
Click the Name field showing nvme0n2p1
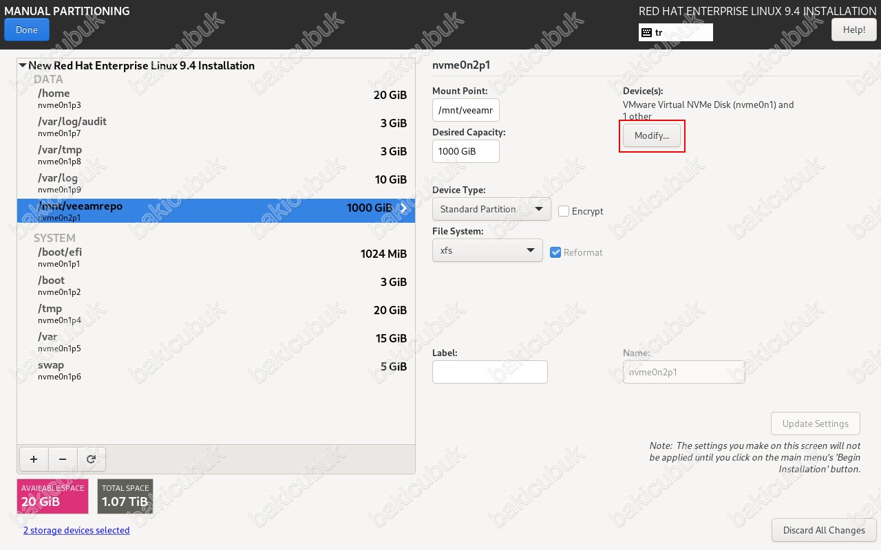pos(684,372)
